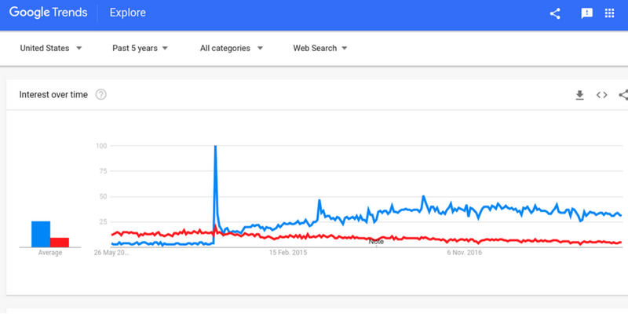628x314 pixels.
Task: Open the Google apps grid
Action: coord(609,13)
